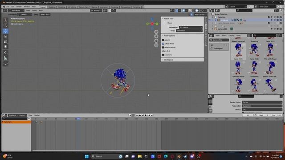Open the Edit menu

[x=13, y=7]
